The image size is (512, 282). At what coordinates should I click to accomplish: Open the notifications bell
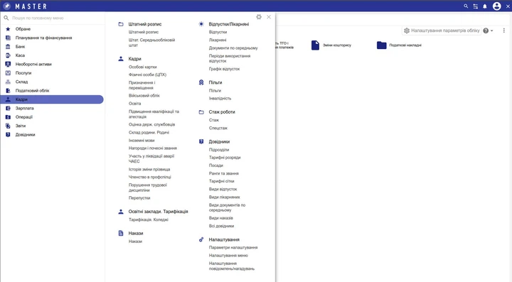pos(485,6)
